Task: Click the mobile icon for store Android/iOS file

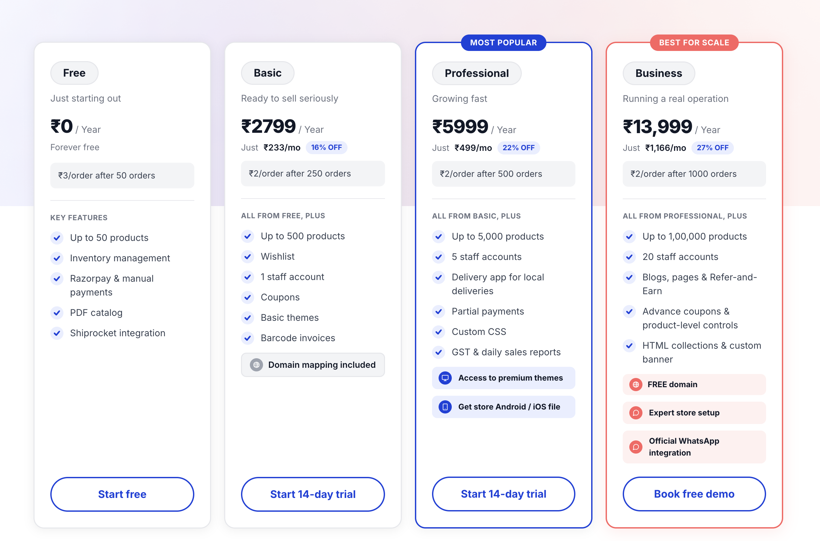Action: (x=445, y=407)
